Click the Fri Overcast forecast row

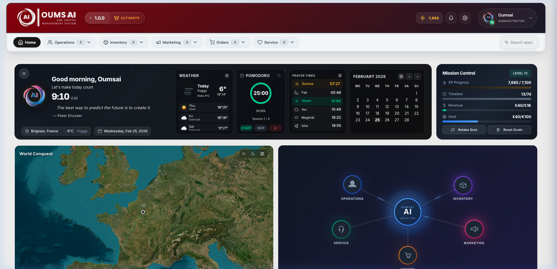(x=204, y=118)
